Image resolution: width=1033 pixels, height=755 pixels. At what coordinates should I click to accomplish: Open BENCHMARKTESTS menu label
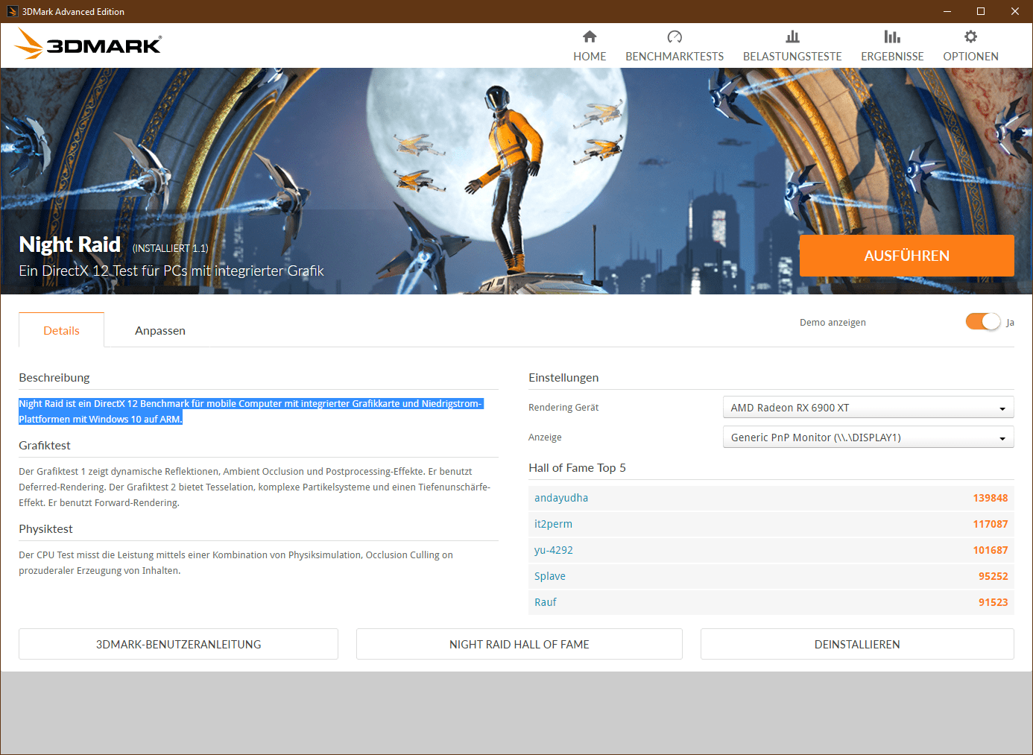pyautogui.click(x=675, y=57)
